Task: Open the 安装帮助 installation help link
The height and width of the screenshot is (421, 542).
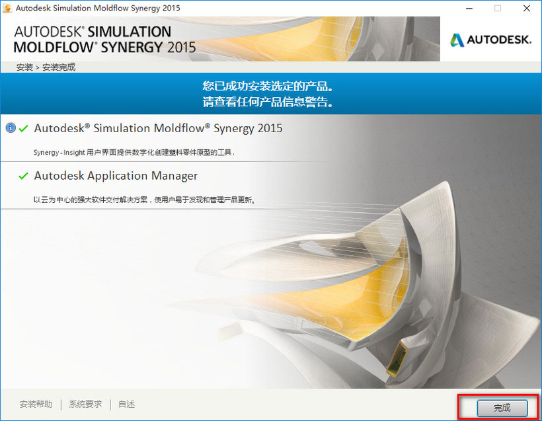Action: [36, 404]
